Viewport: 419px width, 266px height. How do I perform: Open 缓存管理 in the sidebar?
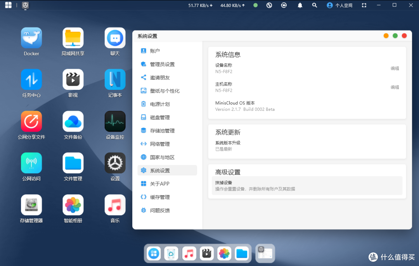pyautogui.click(x=167, y=197)
